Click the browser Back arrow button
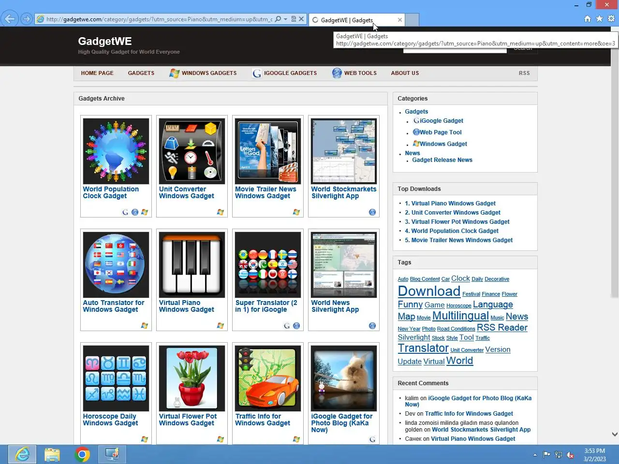 point(10,19)
